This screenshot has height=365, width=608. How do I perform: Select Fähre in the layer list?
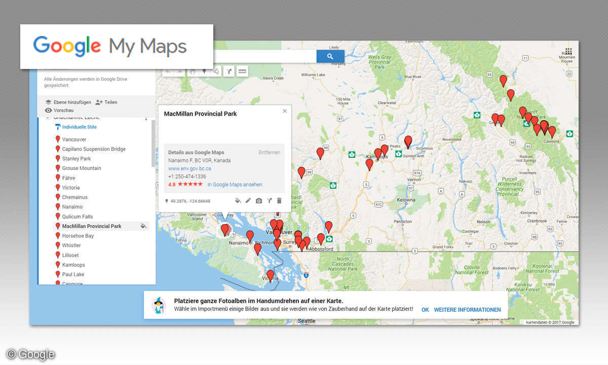(x=68, y=178)
